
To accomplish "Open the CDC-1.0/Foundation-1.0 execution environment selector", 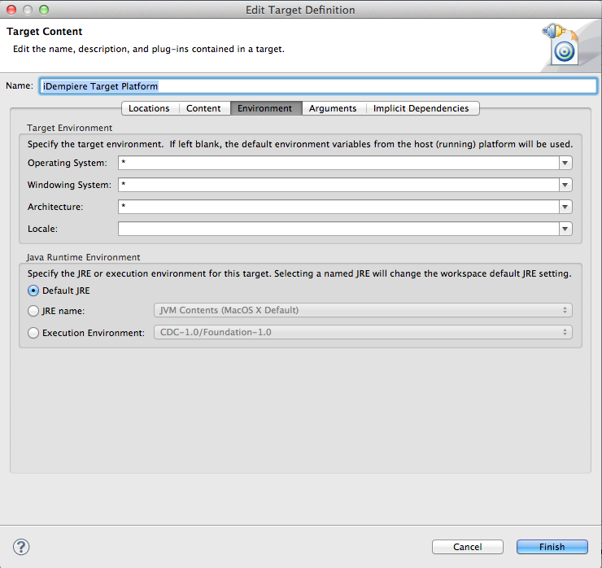I will [363, 332].
